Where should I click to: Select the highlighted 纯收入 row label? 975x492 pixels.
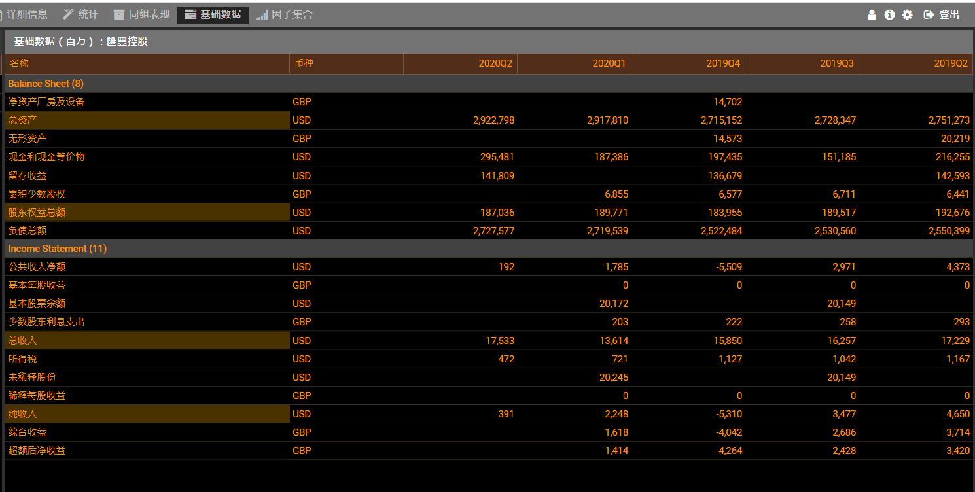coord(147,414)
